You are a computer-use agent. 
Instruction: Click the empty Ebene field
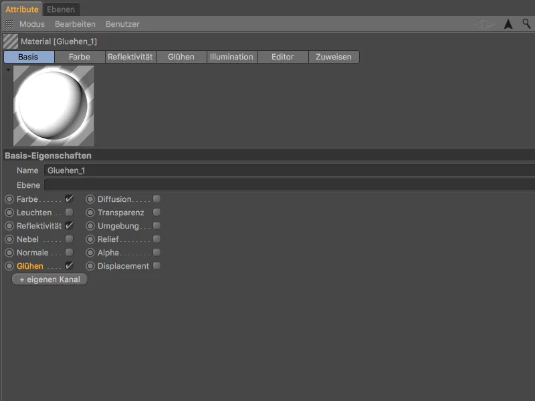pyautogui.click(x=290, y=185)
